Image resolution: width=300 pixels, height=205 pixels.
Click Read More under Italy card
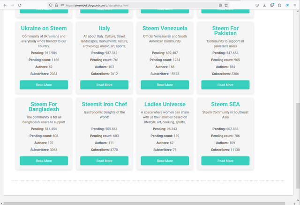[x=104, y=85]
